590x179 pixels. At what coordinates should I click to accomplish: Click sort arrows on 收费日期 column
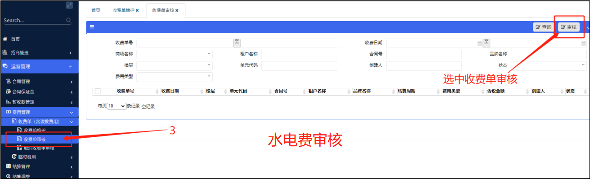[x=201, y=91]
